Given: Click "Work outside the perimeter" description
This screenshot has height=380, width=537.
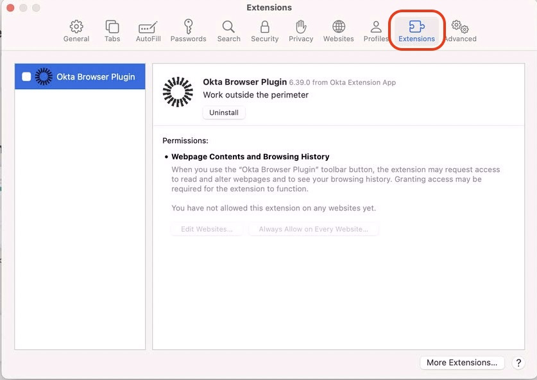Looking at the screenshot, I should 256,95.
